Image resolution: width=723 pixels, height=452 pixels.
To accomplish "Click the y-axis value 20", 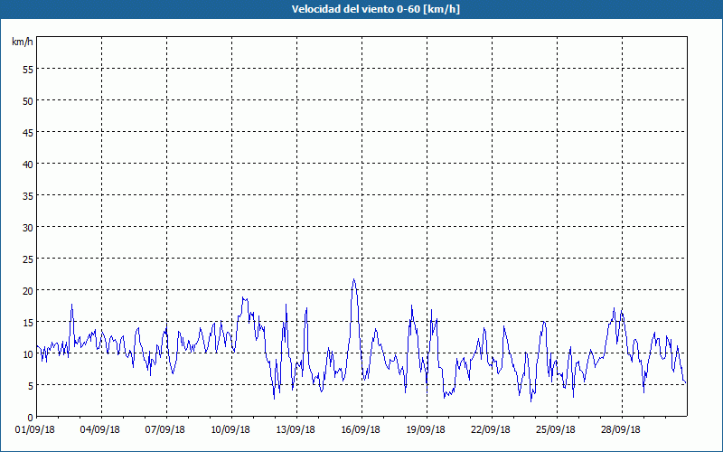I will click(x=28, y=290).
